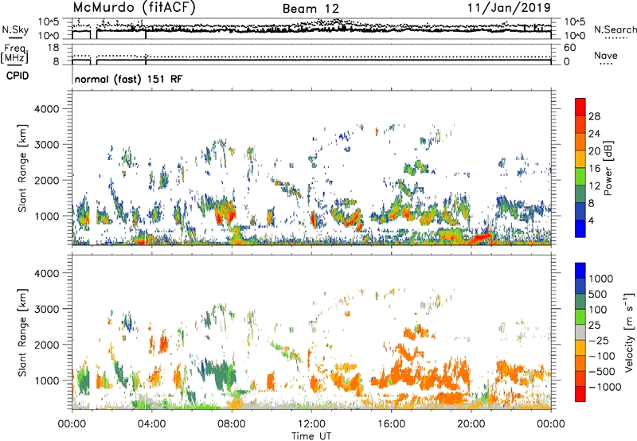Select the Freq. [MHz] axis label

coord(14,53)
